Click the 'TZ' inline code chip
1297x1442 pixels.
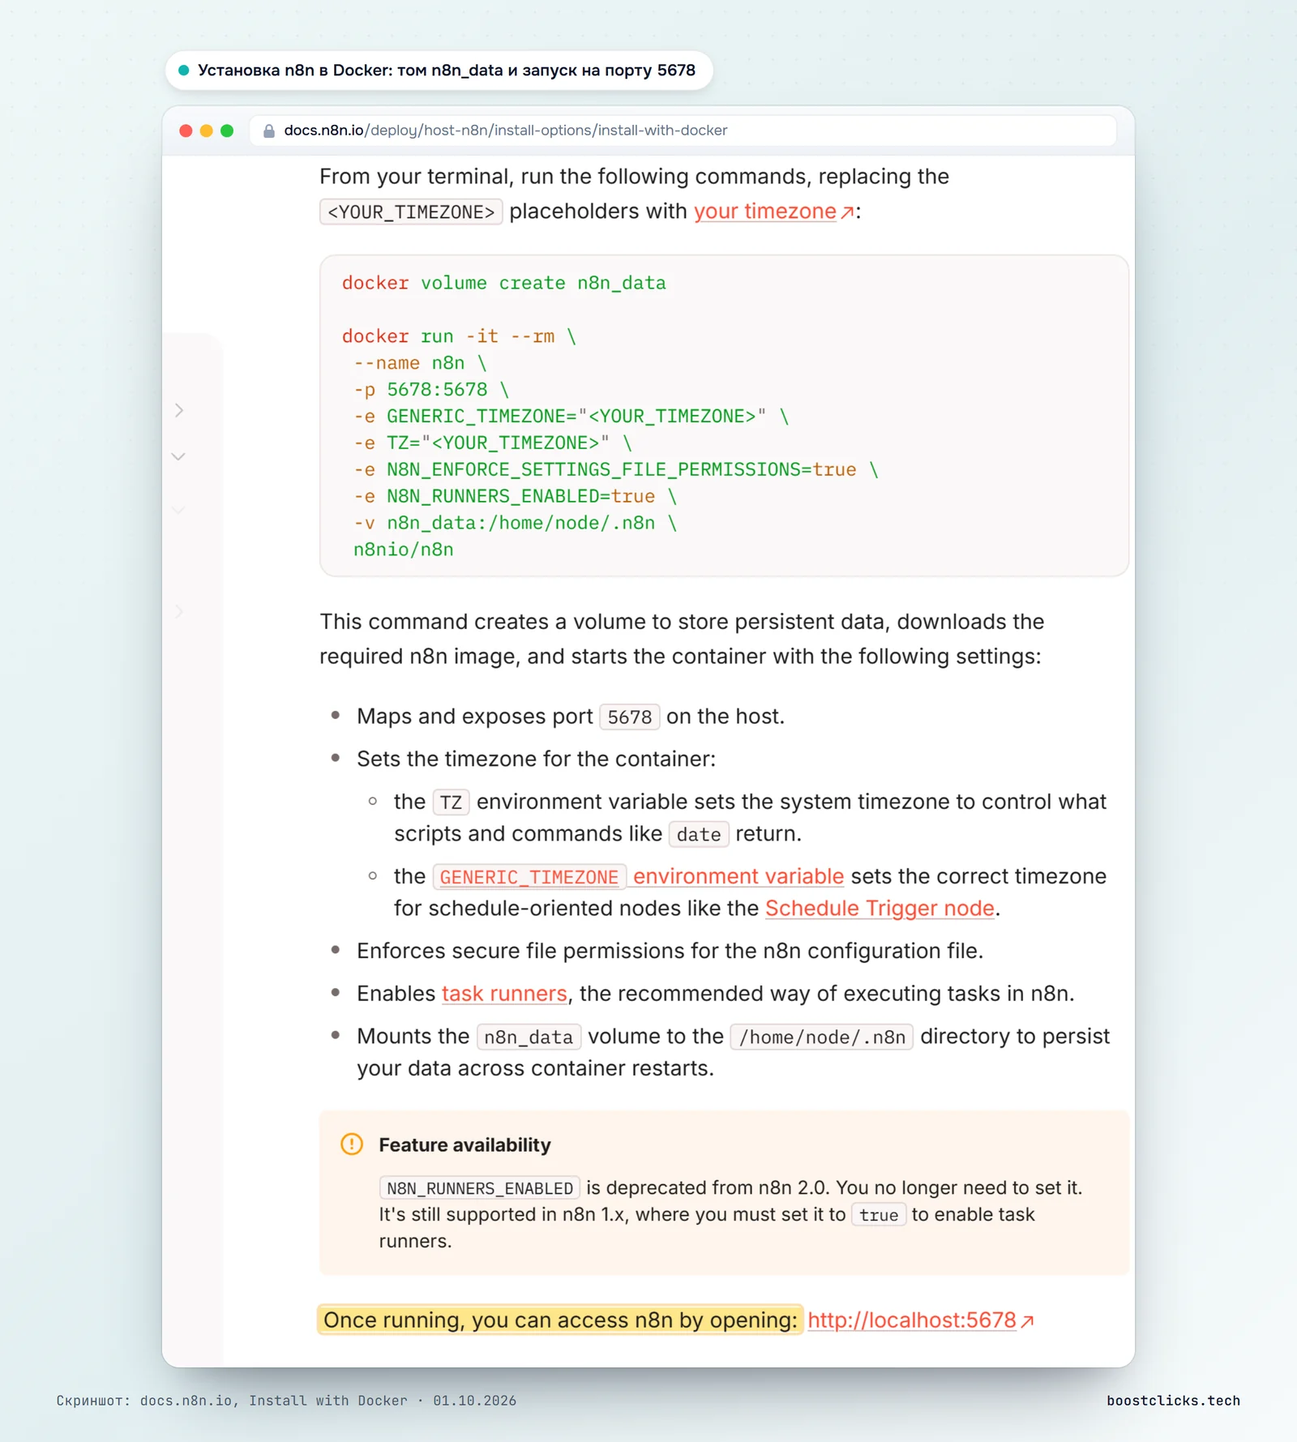tap(451, 802)
